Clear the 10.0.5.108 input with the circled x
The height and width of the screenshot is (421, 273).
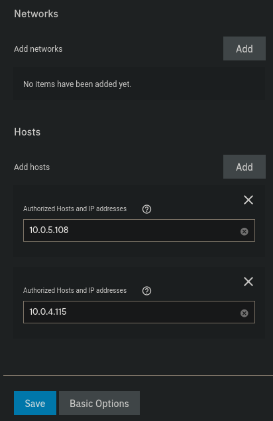244,232
